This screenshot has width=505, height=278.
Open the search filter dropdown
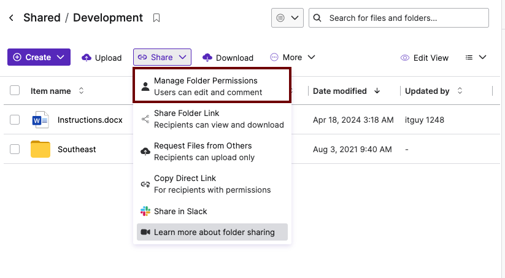coord(287,18)
